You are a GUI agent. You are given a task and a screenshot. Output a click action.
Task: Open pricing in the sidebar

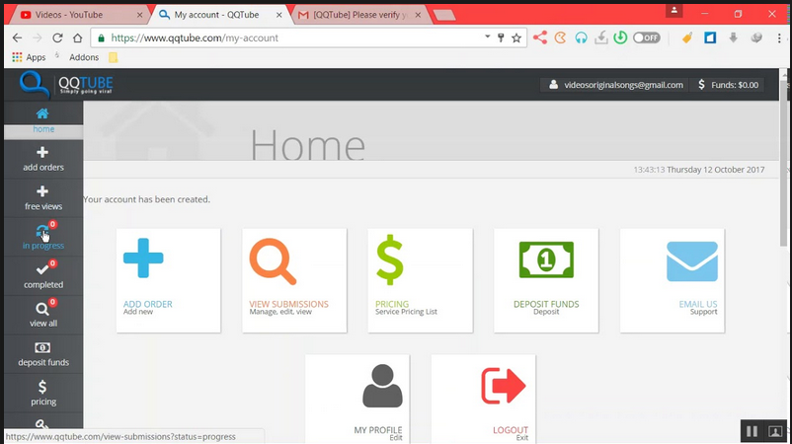(42, 393)
